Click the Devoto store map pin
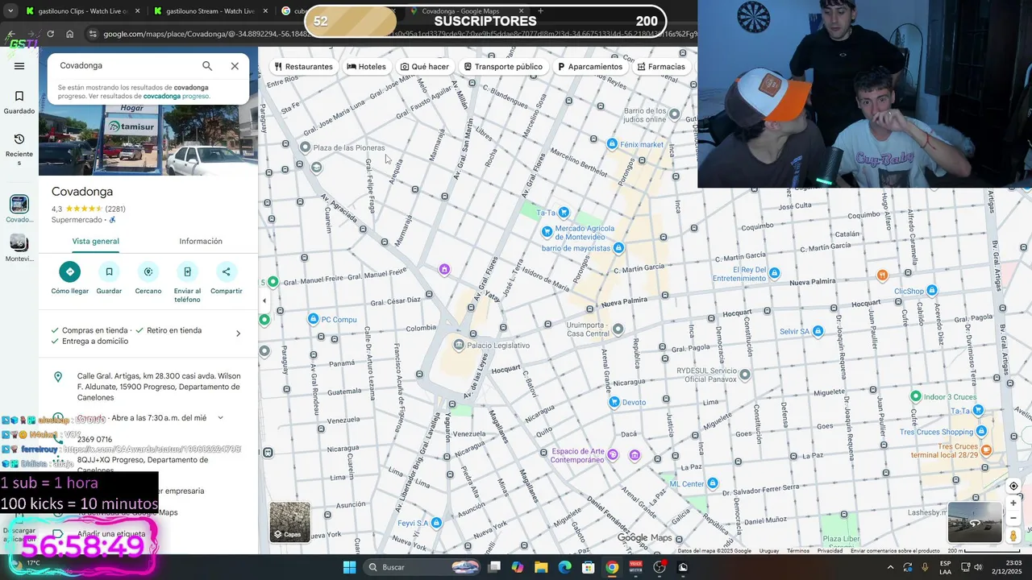 [614, 402]
